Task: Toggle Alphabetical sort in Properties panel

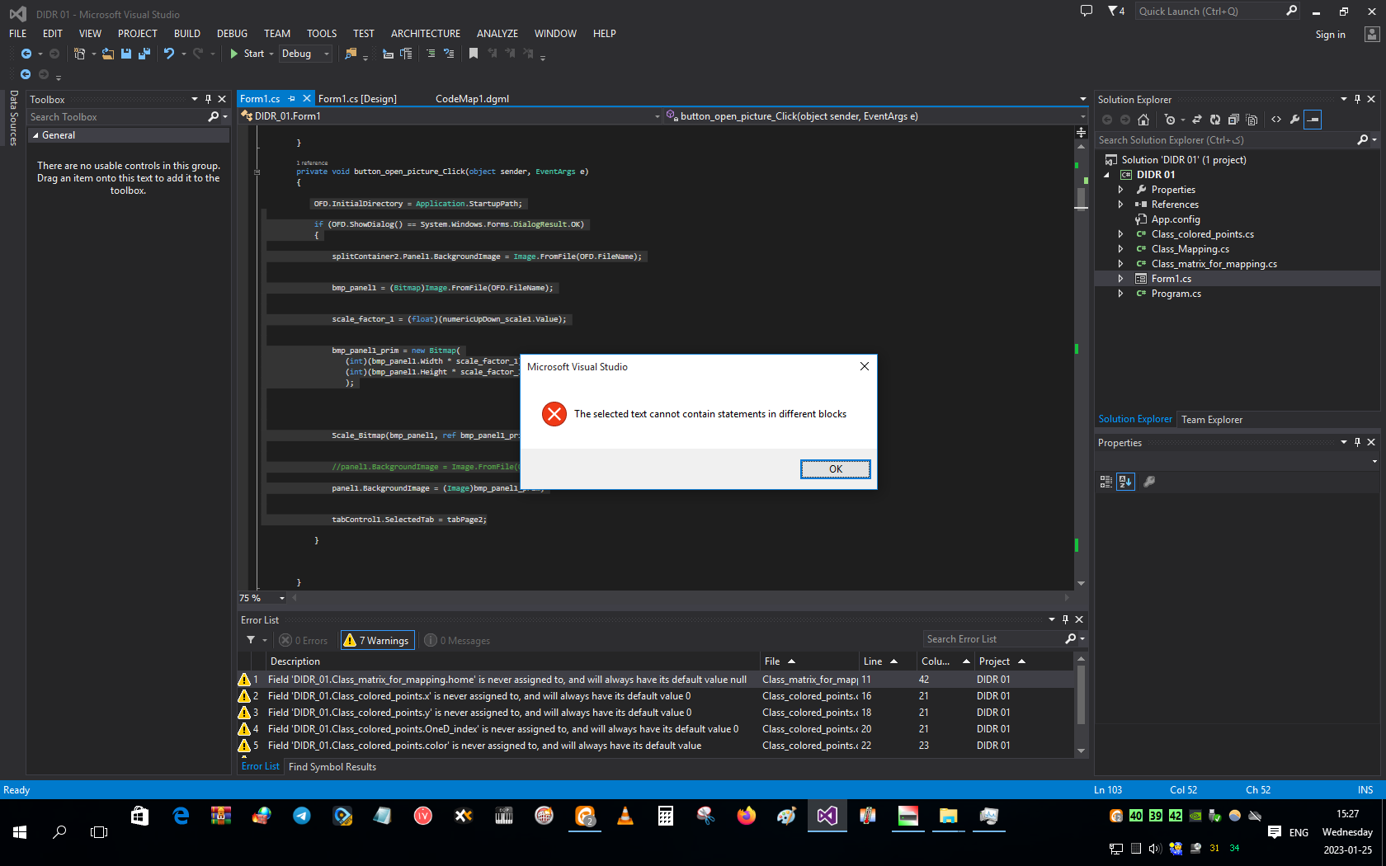Action: (1125, 482)
